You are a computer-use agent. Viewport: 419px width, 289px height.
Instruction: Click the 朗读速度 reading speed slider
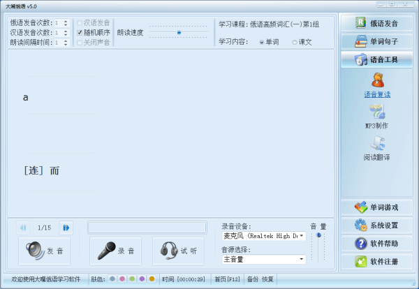(179, 32)
